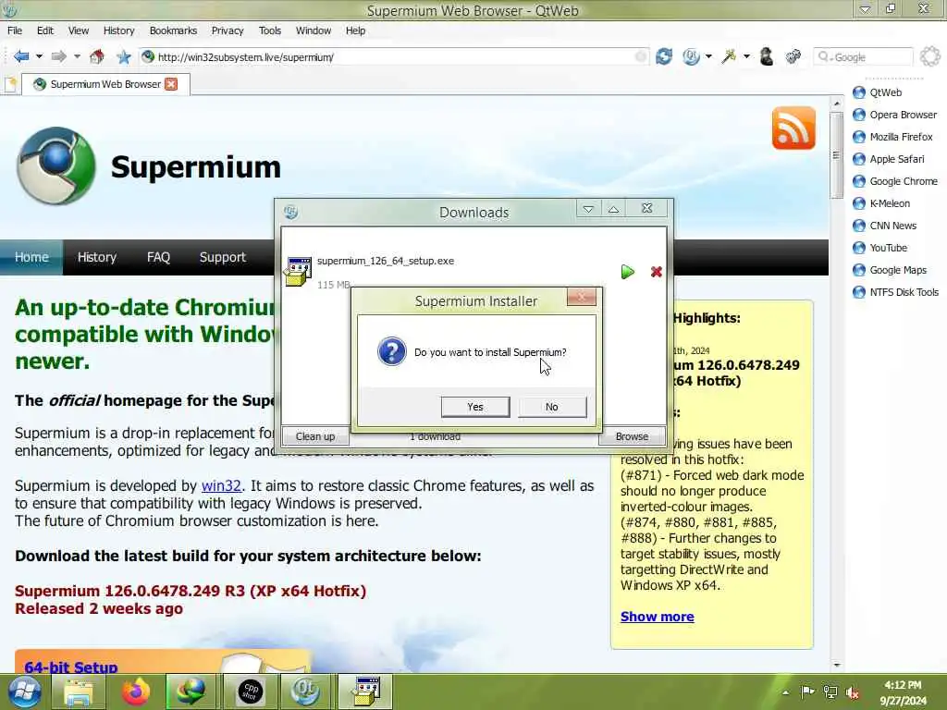This screenshot has height=710, width=947.
Task: Reload the page with refresh icon
Action: tap(664, 56)
